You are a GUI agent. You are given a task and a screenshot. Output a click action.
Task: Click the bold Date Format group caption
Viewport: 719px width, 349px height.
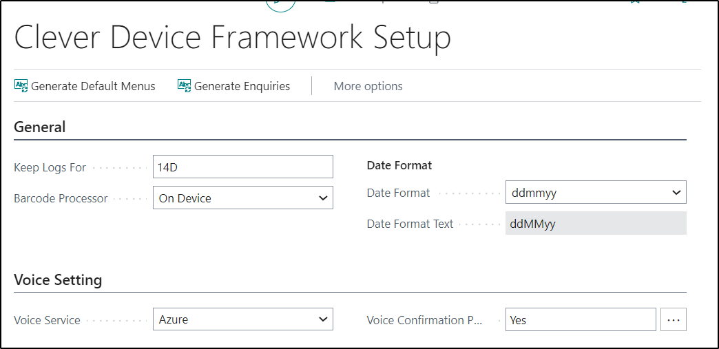[399, 165]
